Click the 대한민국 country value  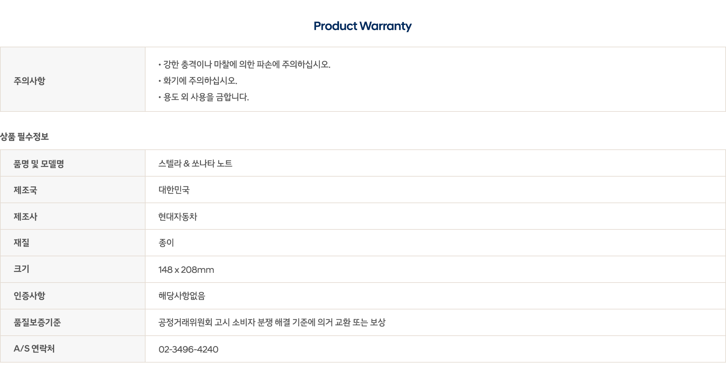pos(174,190)
